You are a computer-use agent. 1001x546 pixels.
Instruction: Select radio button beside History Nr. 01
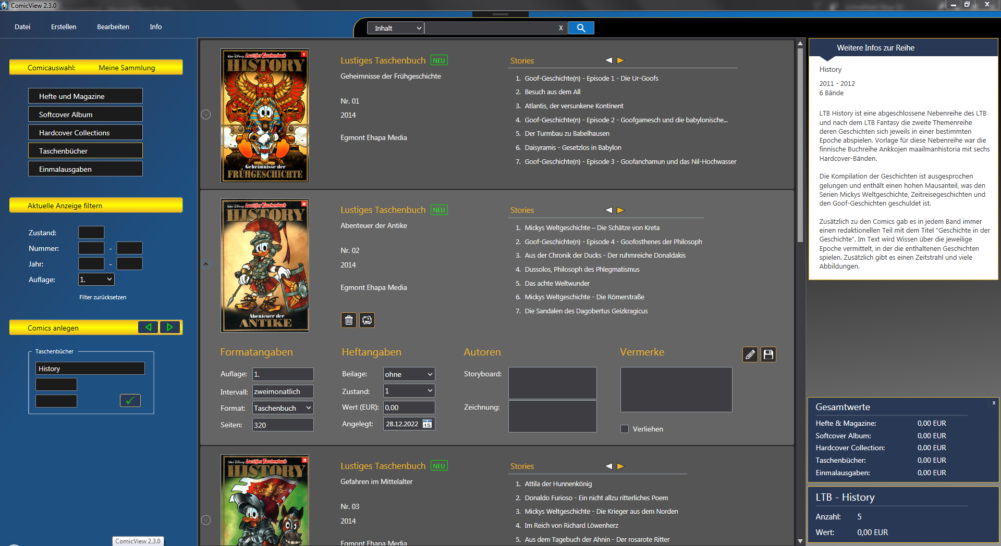tap(206, 115)
